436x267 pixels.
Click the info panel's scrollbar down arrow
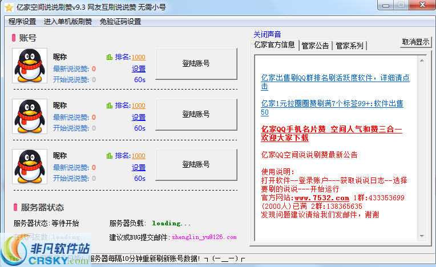423,236
